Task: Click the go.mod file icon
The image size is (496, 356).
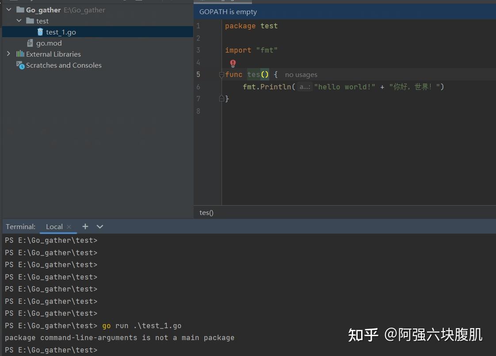Action: point(30,43)
